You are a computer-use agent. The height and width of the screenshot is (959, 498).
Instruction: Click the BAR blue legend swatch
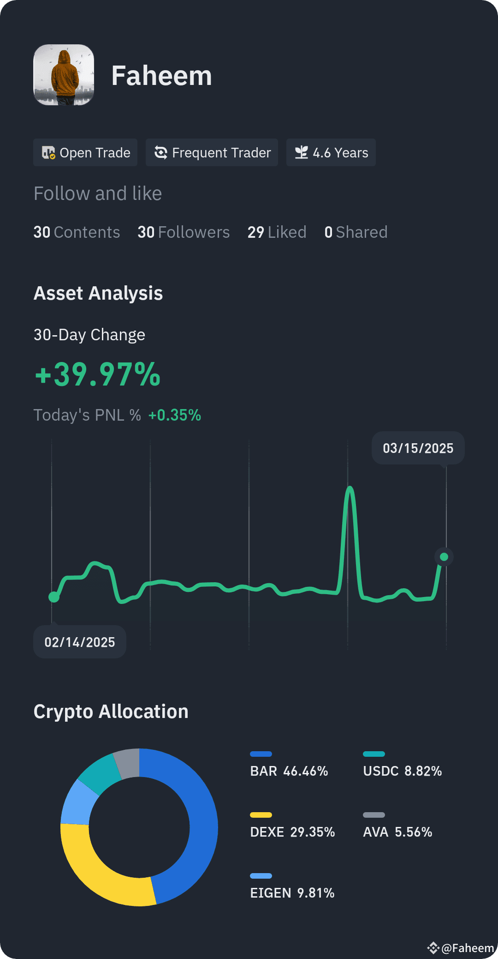(261, 754)
